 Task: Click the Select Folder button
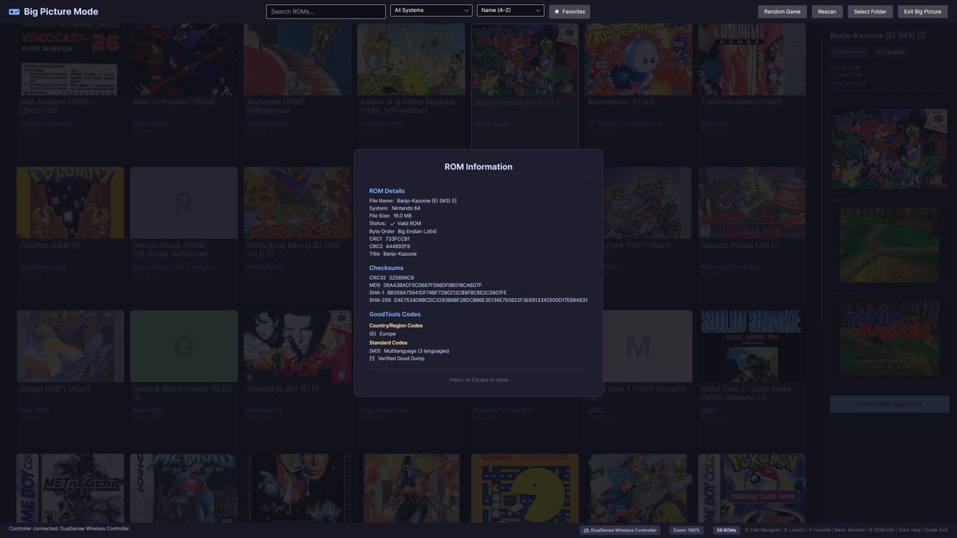[870, 11]
